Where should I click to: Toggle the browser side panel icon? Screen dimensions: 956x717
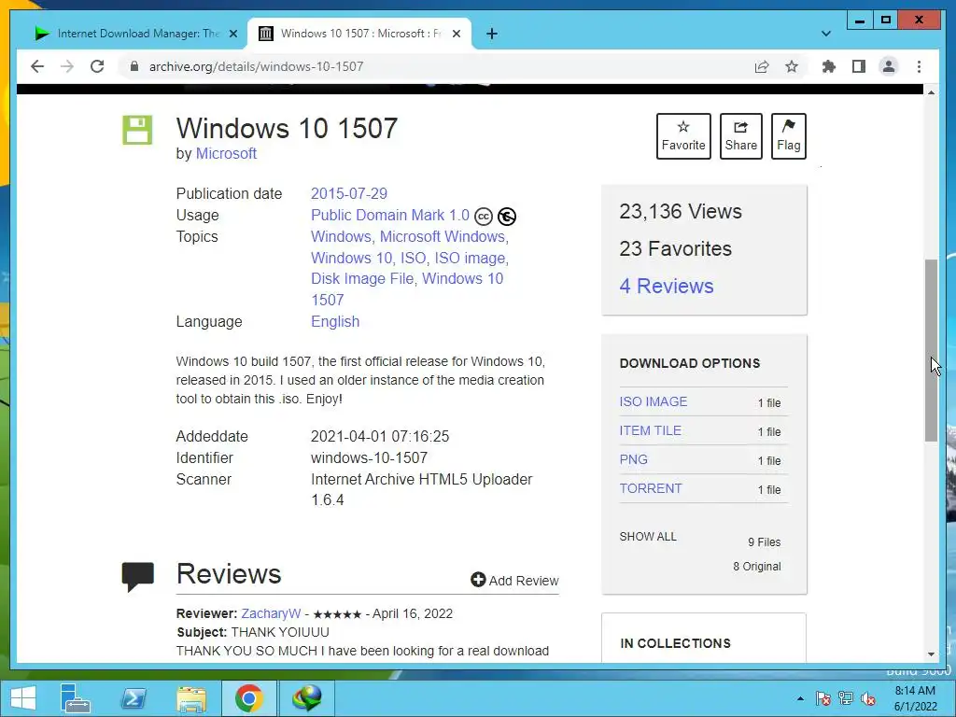tap(859, 66)
